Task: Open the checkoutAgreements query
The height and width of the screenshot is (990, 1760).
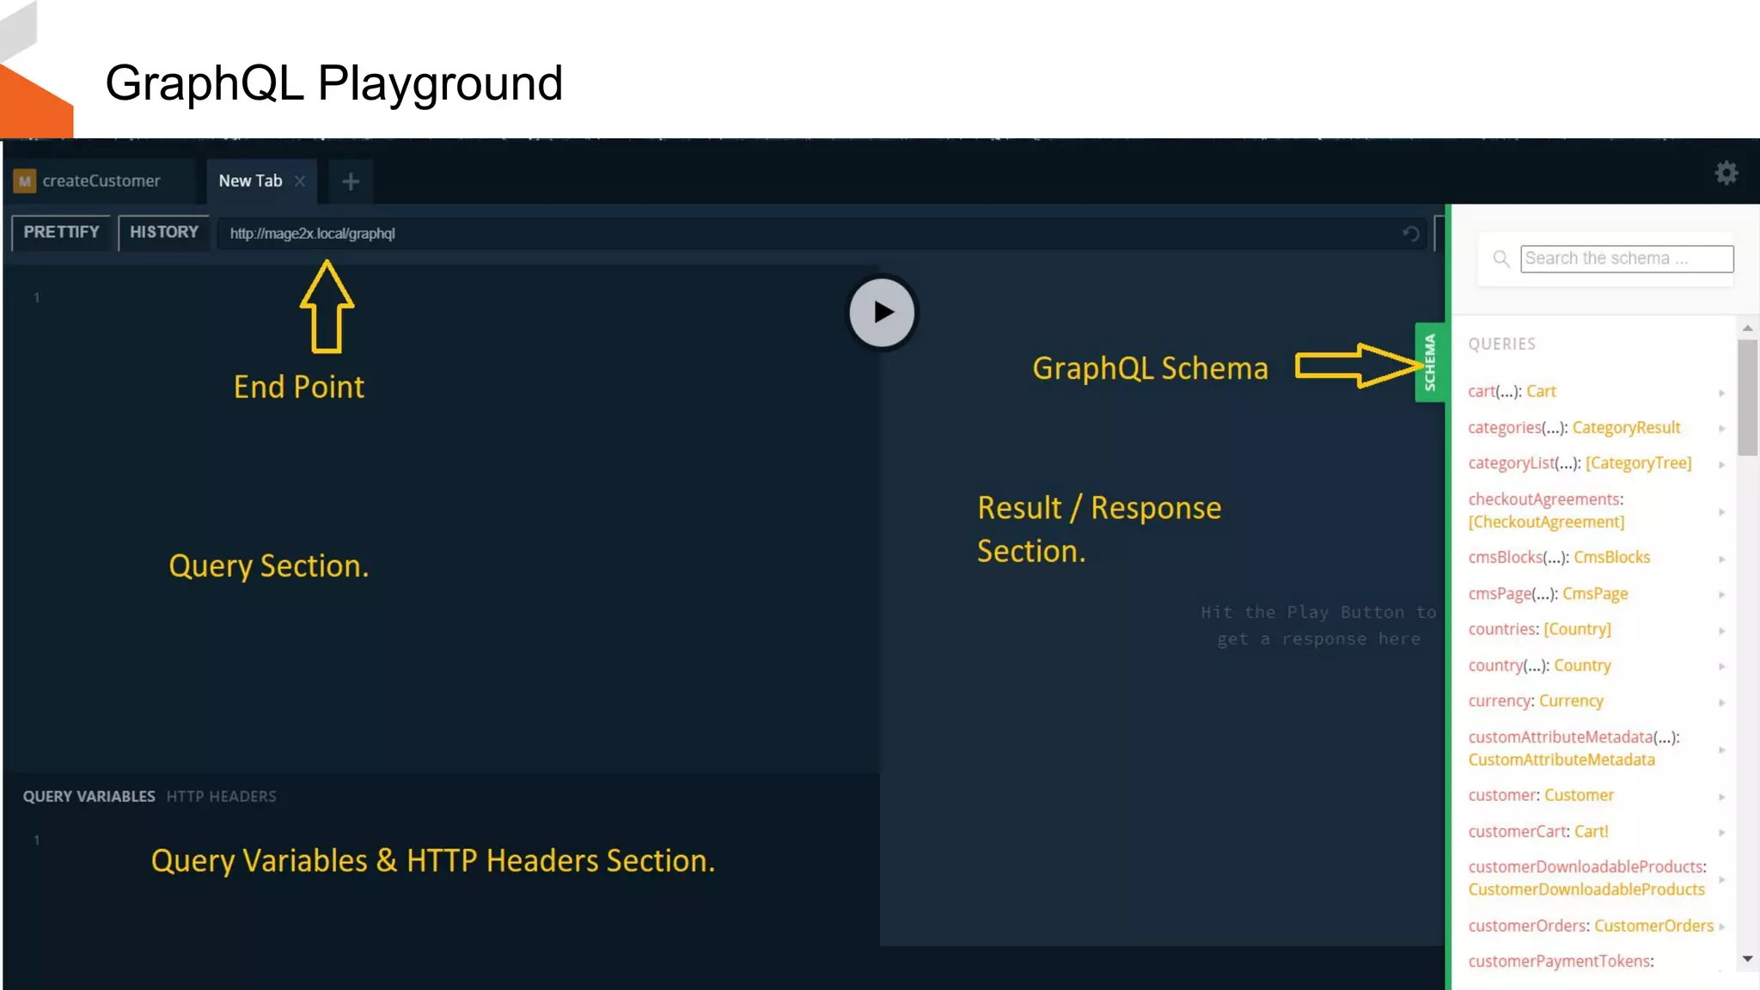Action: pos(1546,510)
